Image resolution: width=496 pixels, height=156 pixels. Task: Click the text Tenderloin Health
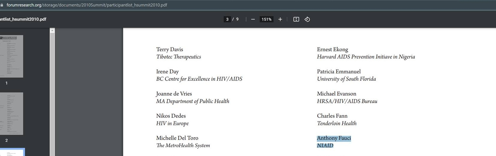click(337, 123)
